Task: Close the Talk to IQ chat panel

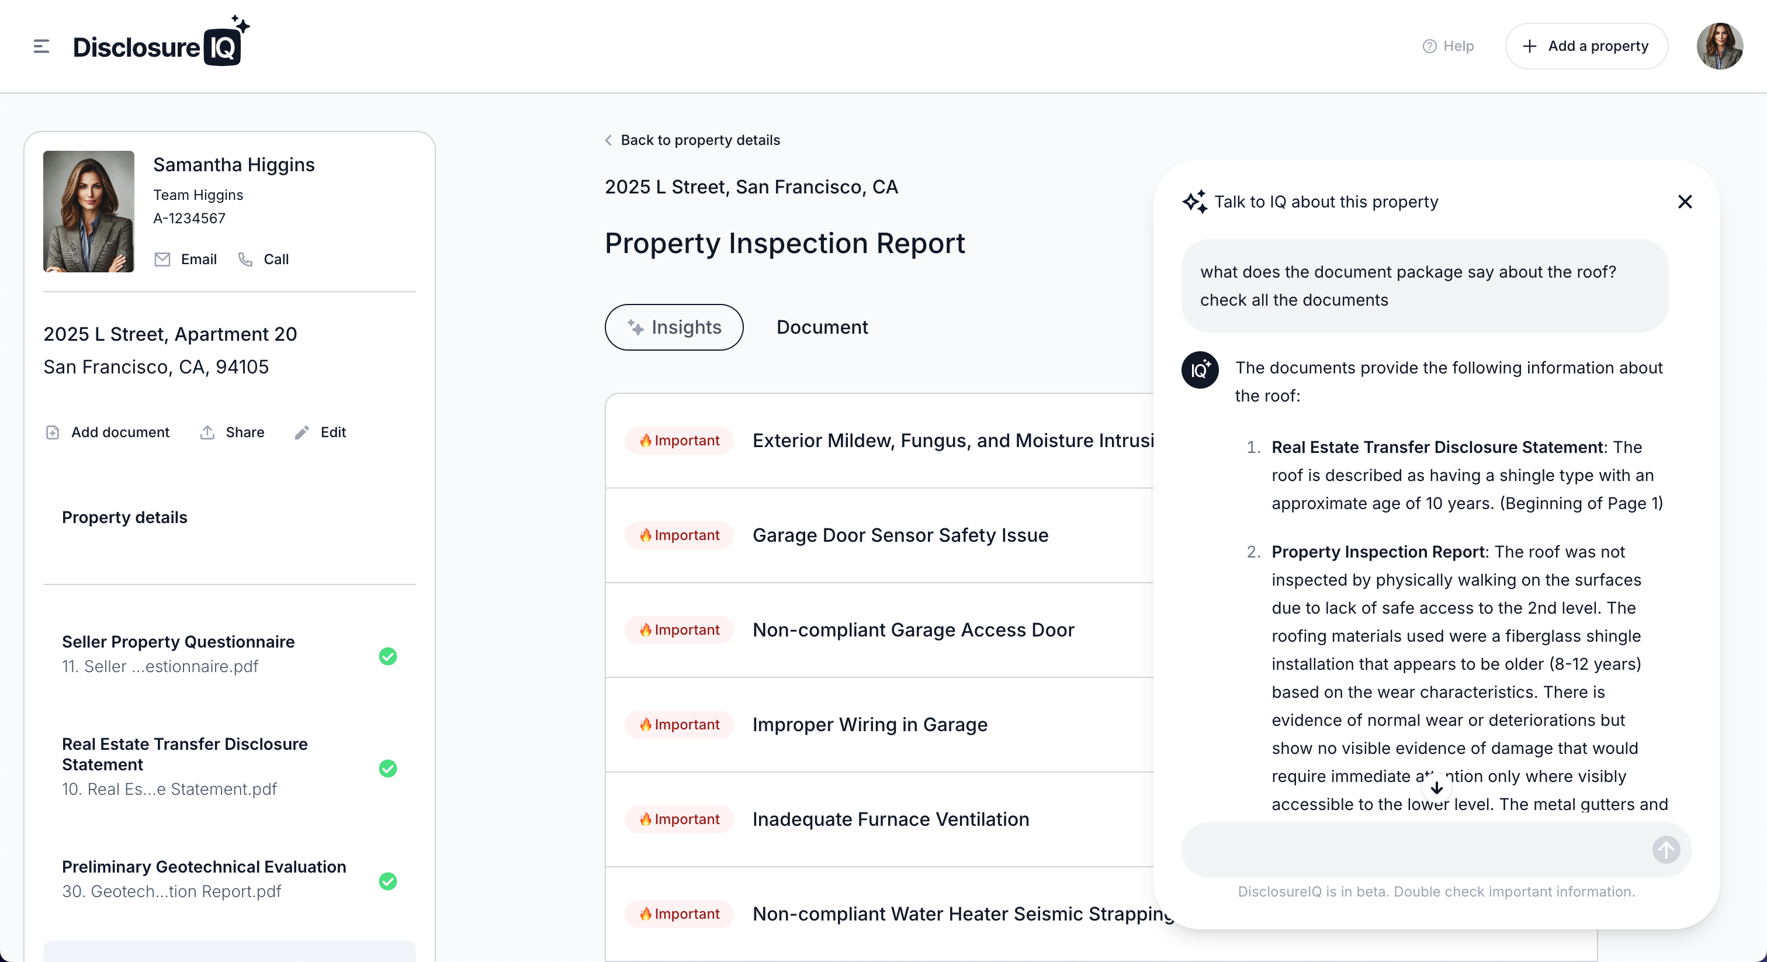Action: click(1685, 202)
